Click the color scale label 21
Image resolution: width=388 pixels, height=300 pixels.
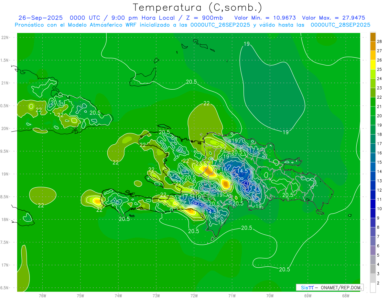[x=379, y=106]
